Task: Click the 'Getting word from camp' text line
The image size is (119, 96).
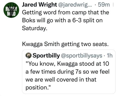Action: point(66,13)
